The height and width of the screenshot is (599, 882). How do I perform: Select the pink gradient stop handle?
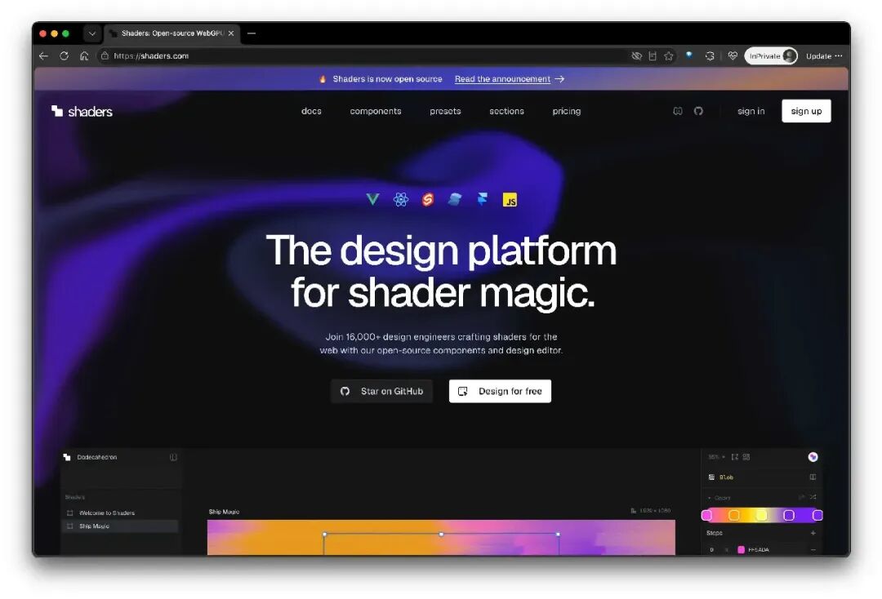coord(707,515)
